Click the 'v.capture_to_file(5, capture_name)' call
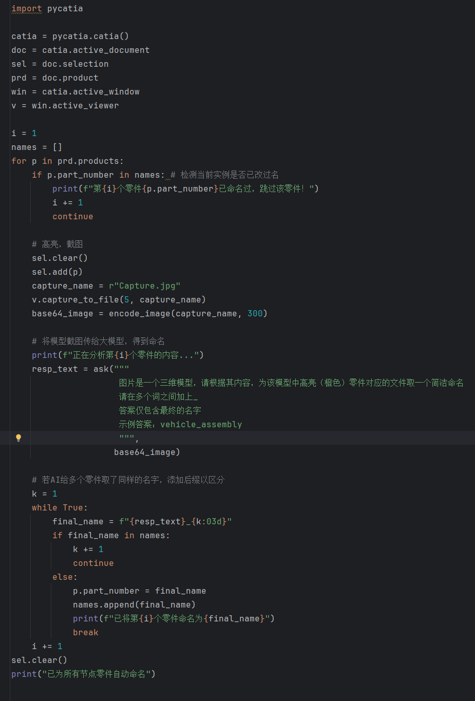The height and width of the screenshot is (701, 475). pyautogui.click(x=119, y=300)
